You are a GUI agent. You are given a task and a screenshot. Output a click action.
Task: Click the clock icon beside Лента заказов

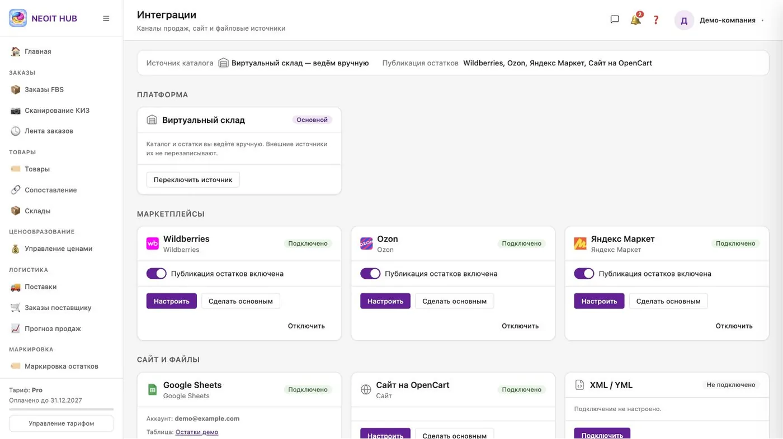pos(16,131)
